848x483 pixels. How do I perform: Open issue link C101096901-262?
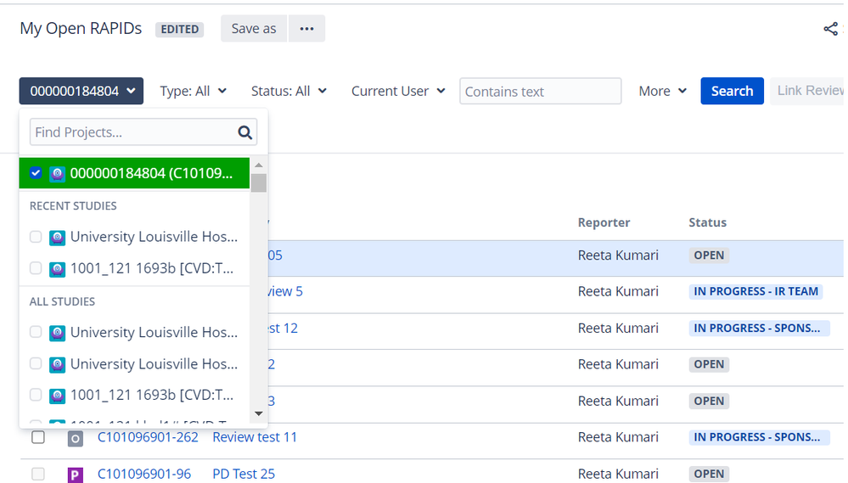click(x=148, y=437)
